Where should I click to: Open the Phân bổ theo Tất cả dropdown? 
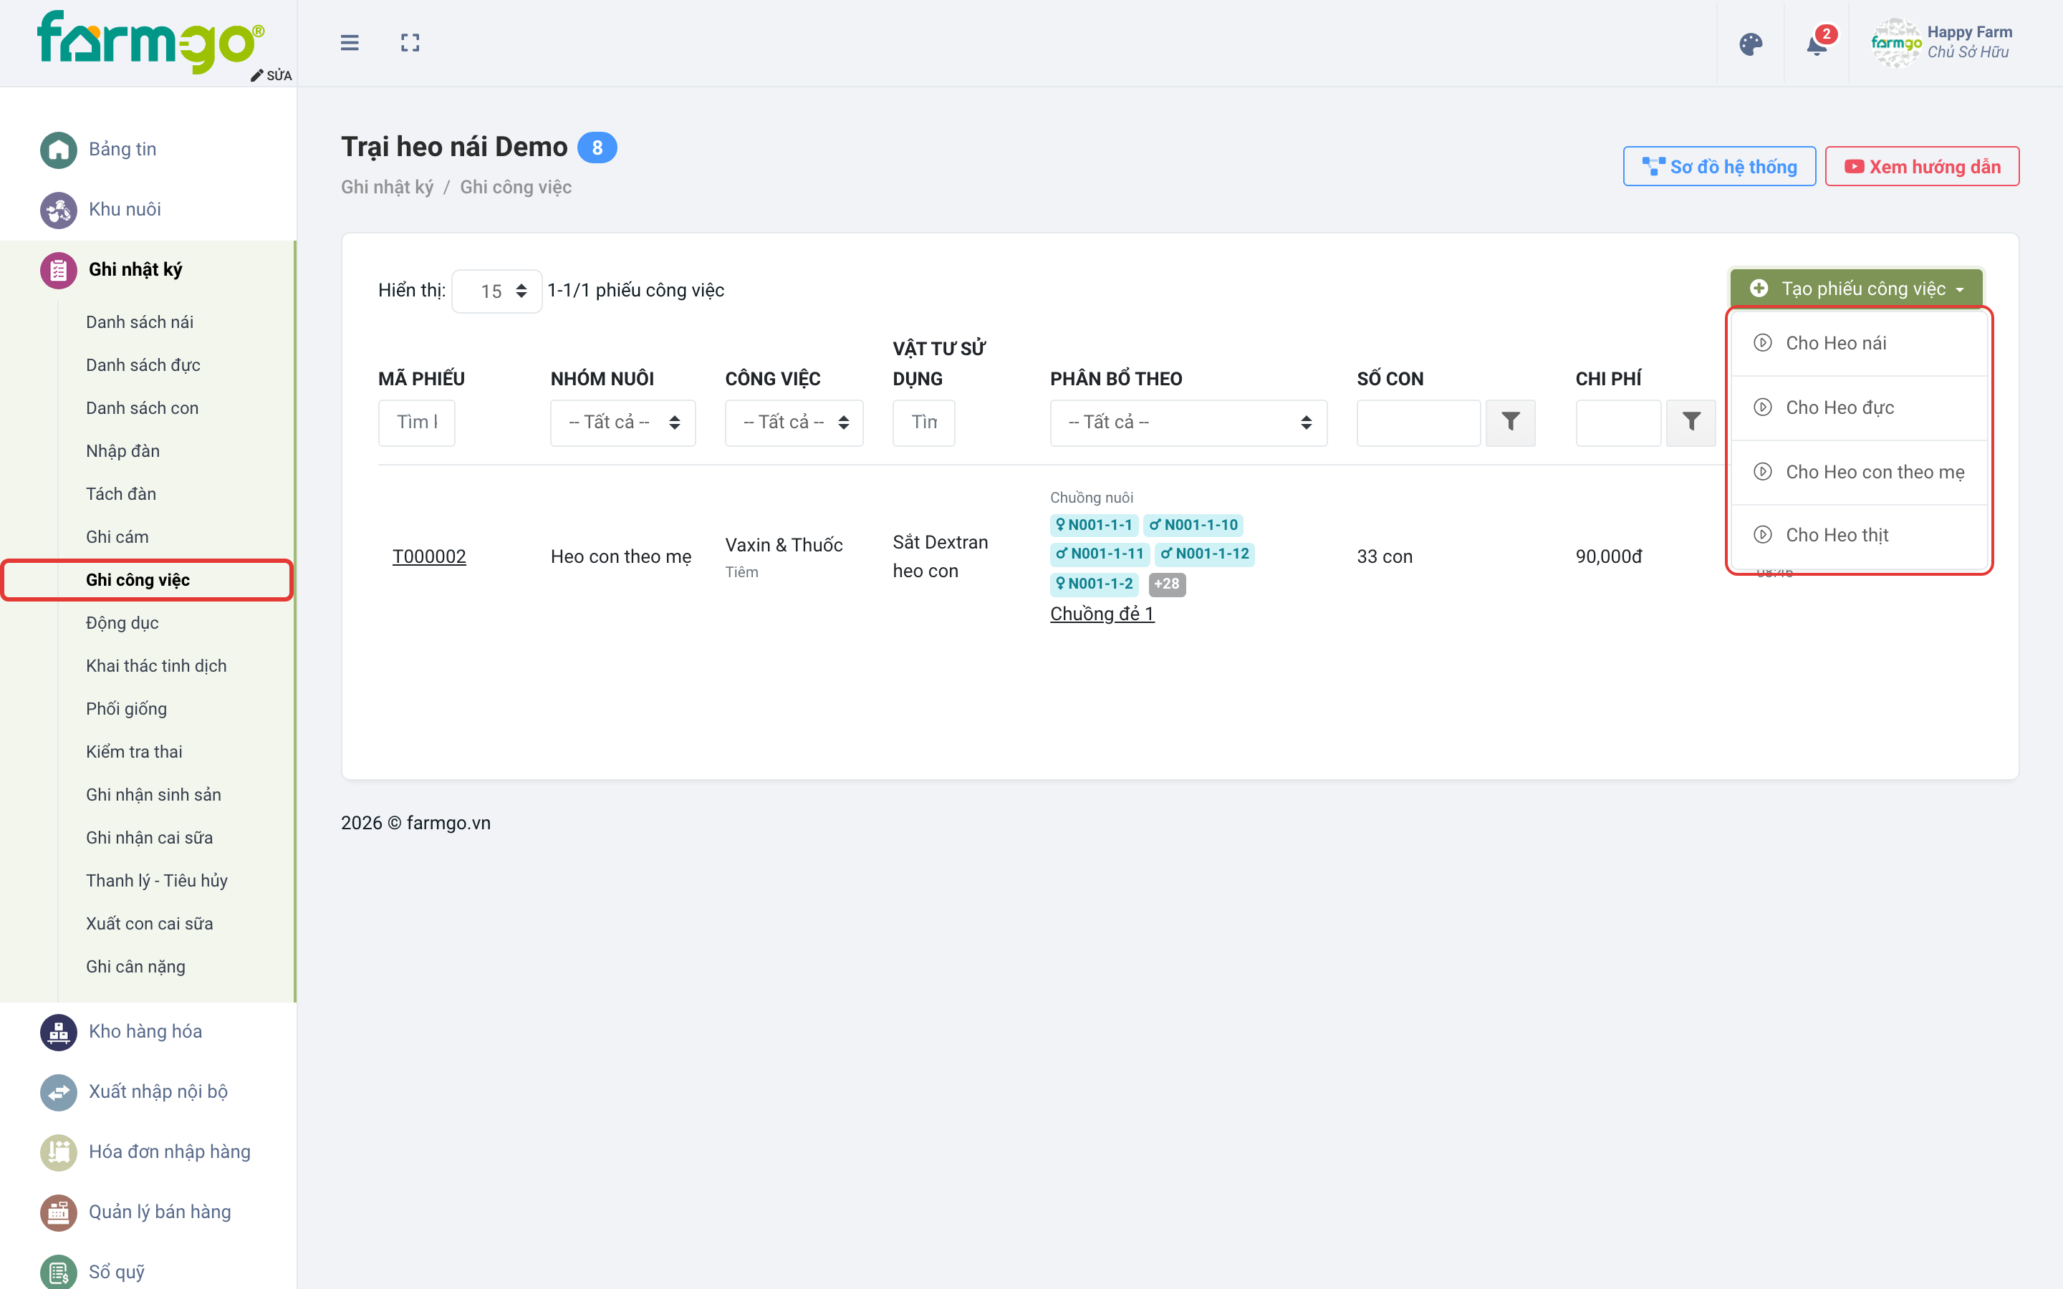(x=1188, y=423)
